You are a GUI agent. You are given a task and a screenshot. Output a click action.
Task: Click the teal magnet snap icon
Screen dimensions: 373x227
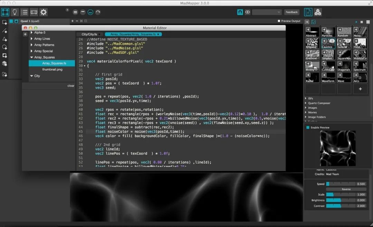pyautogui.click(x=240, y=12)
